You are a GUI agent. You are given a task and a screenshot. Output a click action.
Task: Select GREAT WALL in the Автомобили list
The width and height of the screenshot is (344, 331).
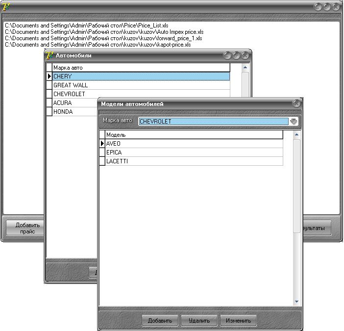[x=141, y=85]
